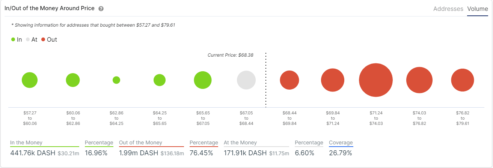This screenshot has width=493, height=168.
Task: Click the green bubble for $60.06 to $62.86
Action: pyautogui.click(x=73, y=80)
